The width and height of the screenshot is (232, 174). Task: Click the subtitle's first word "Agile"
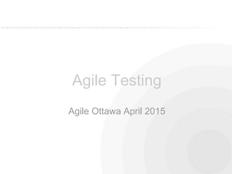click(x=77, y=111)
